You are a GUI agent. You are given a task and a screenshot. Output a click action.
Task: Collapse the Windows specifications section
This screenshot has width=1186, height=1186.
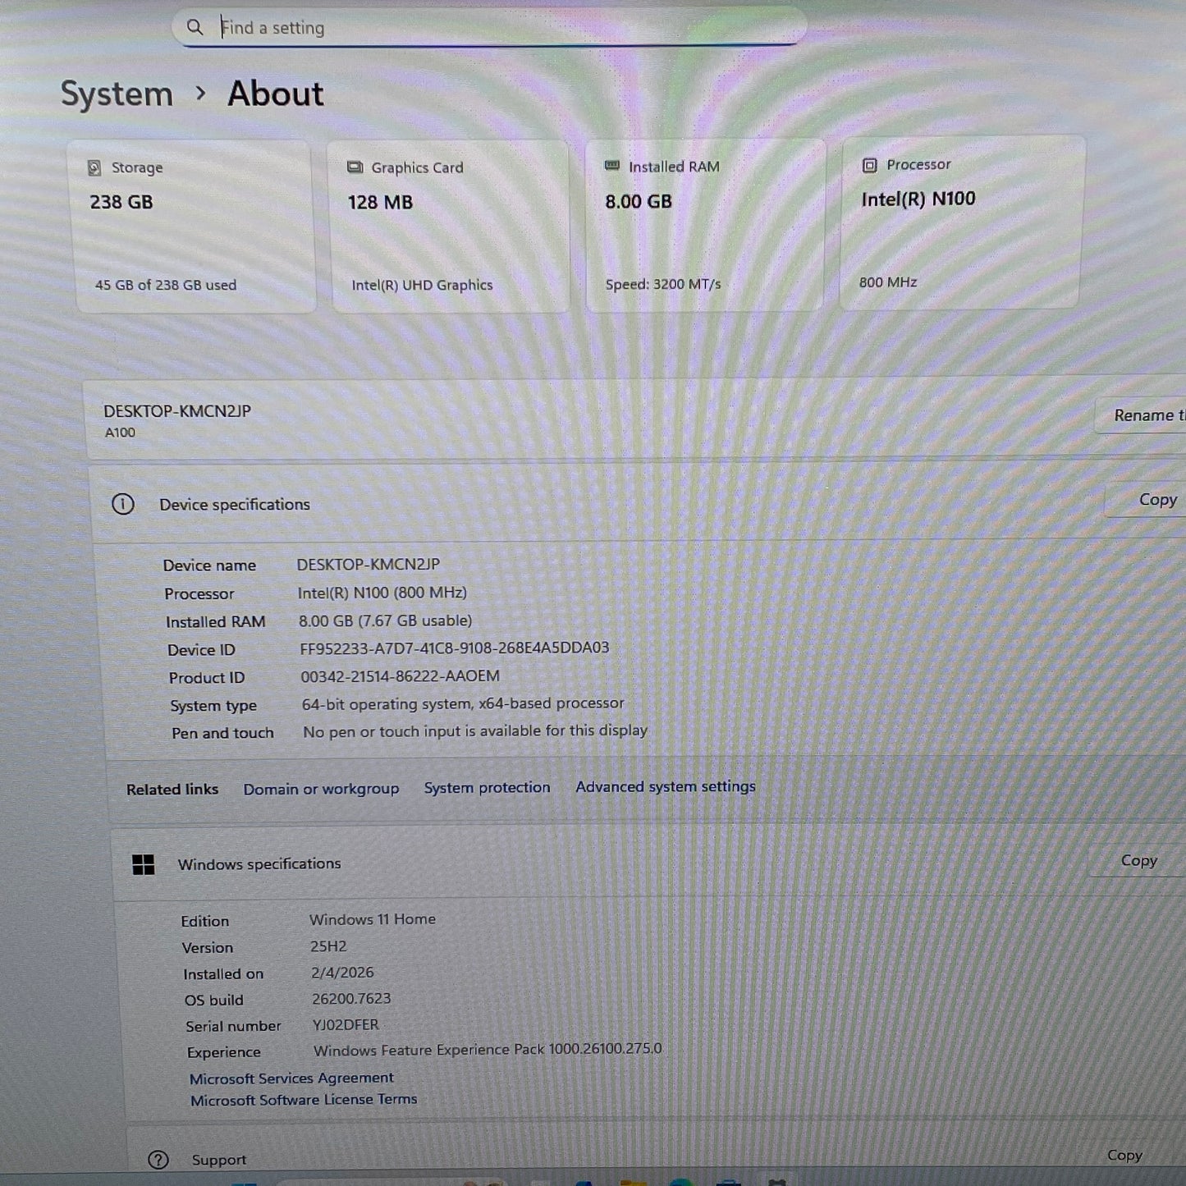pyautogui.click(x=648, y=863)
